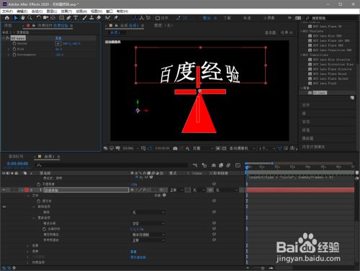This screenshot has width=360, height=271.
Task: Select the Eraser tool
Action: click(x=99, y=18)
